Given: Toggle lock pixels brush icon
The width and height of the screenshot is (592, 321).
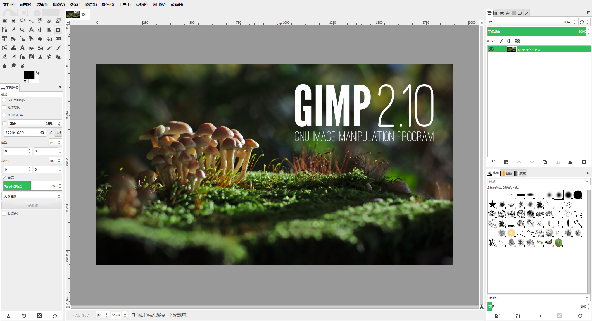Looking at the screenshot, I should click(x=501, y=41).
